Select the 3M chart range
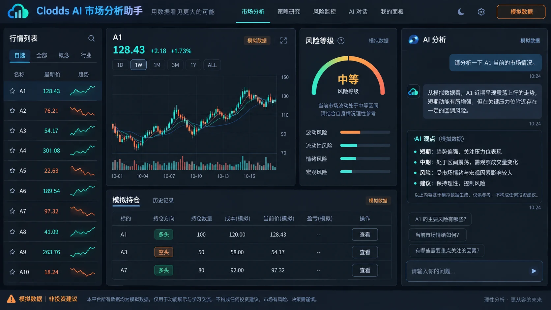 point(175,65)
